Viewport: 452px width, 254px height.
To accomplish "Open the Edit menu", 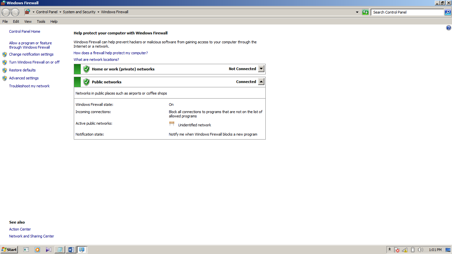I will coord(16,21).
